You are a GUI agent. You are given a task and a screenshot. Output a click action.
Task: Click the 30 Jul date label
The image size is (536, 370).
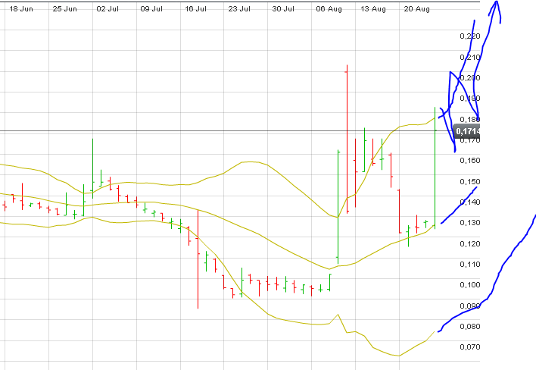(284, 10)
